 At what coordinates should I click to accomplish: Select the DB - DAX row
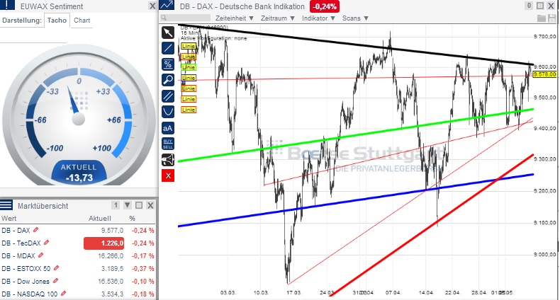click(x=78, y=231)
